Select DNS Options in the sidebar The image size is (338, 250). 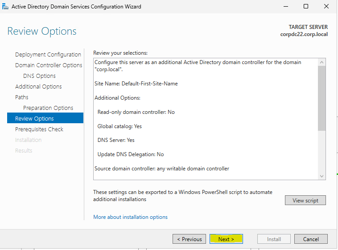[x=39, y=76]
